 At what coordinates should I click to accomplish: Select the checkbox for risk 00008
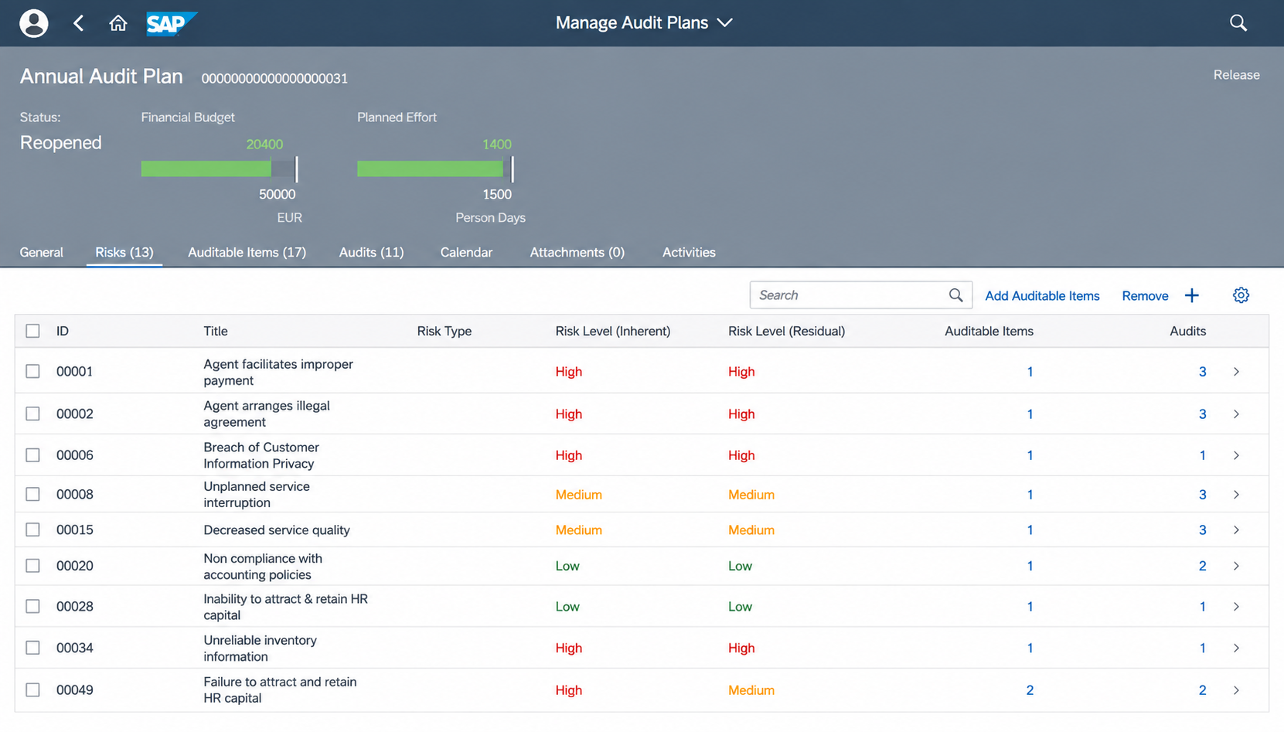click(32, 494)
